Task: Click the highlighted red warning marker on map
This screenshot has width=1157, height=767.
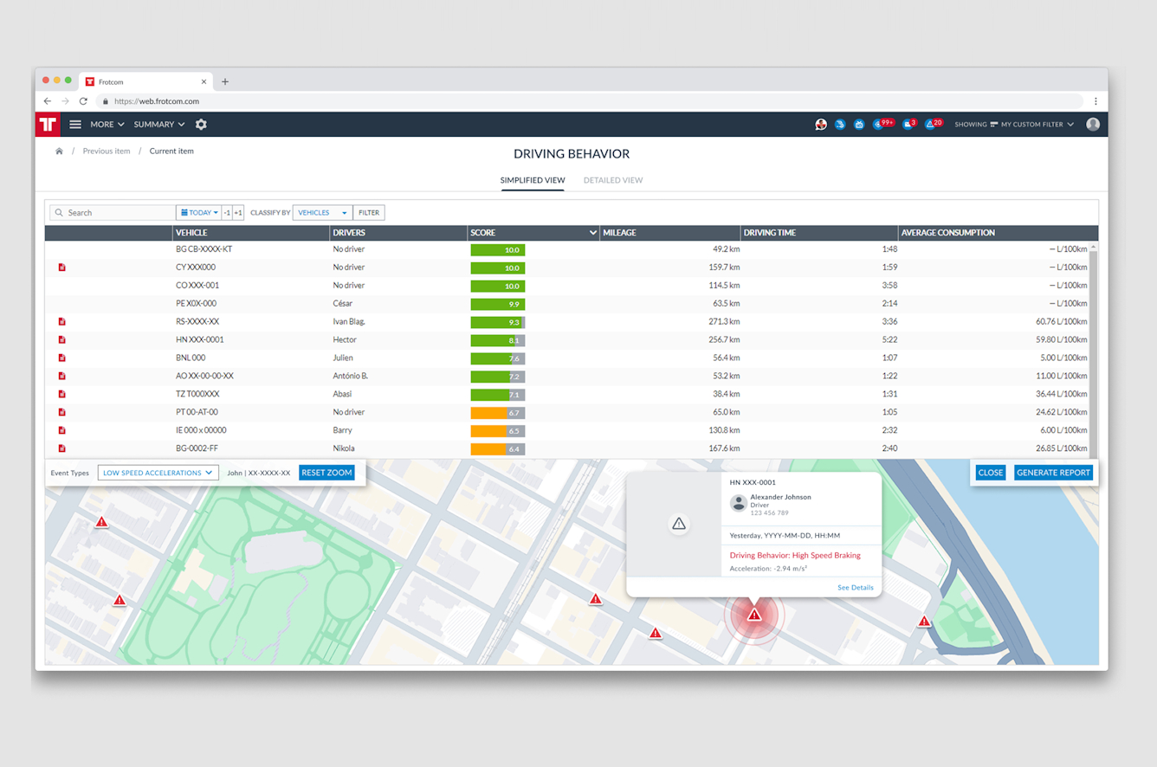Action: pos(754,615)
